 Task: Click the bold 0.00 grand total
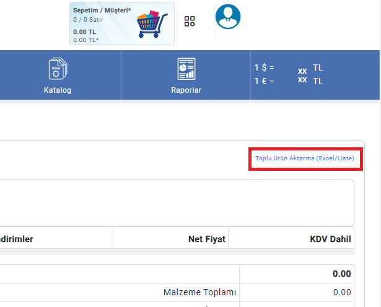click(x=341, y=274)
